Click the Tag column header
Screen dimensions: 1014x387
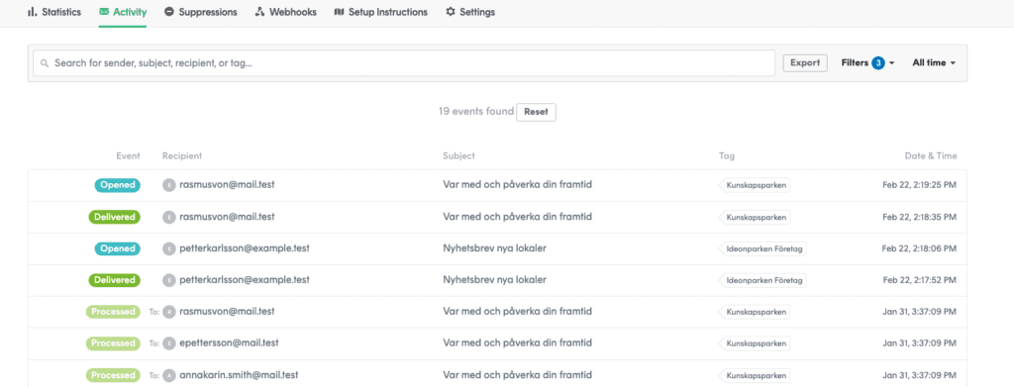727,155
